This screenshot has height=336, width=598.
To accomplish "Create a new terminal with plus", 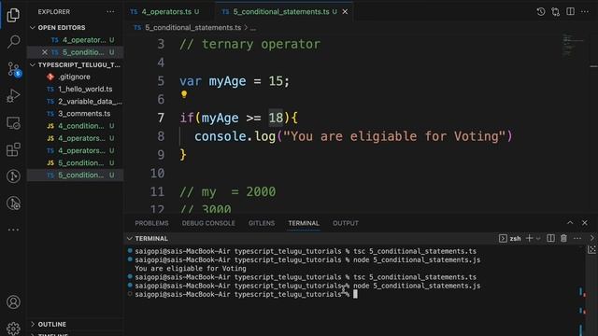I will click(530, 239).
